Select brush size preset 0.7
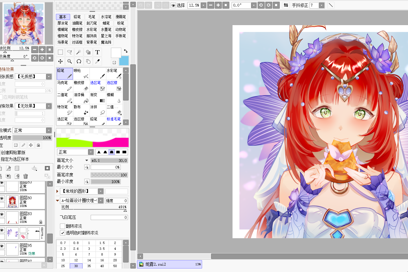Viewport: 408px width, 272px height. [x=63, y=243]
